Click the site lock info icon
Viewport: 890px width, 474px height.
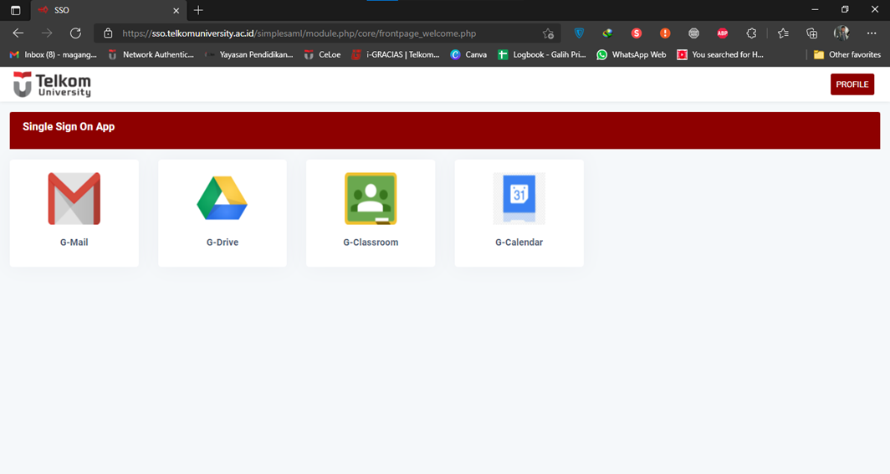pos(108,33)
